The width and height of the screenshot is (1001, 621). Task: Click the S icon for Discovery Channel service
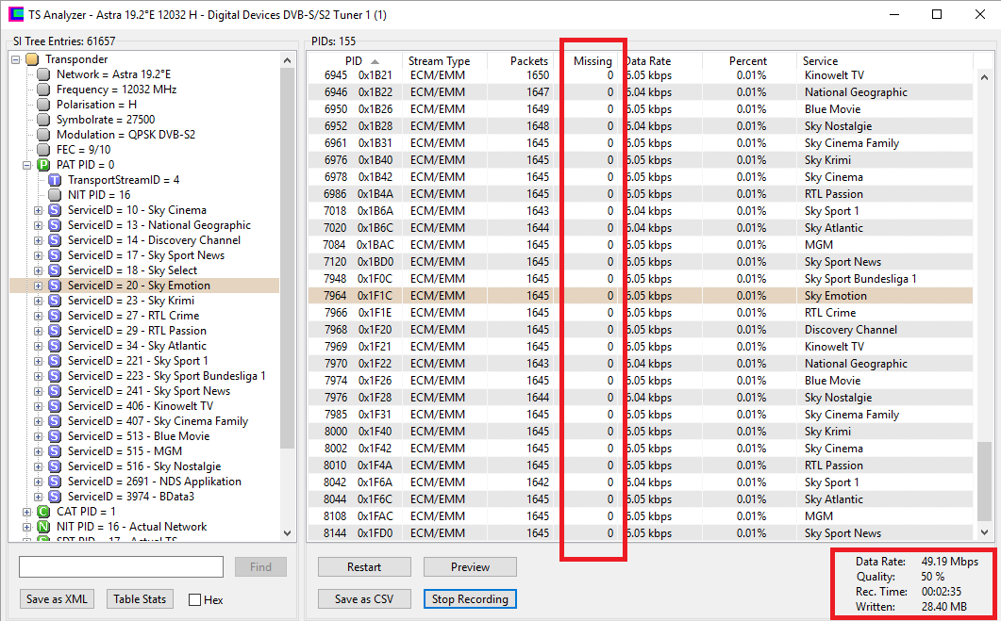[55, 240]
